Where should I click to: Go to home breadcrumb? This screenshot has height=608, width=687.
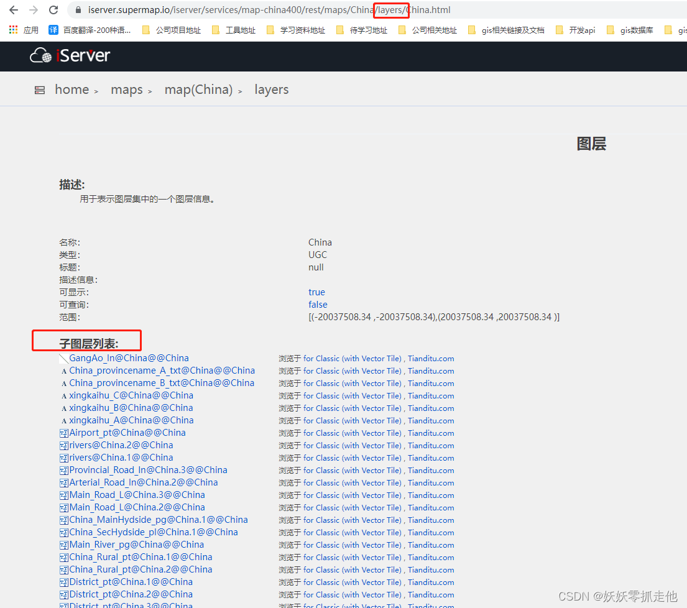tap(72, 90)
